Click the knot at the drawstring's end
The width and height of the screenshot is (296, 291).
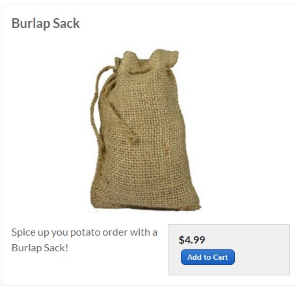tap(133, 139)
